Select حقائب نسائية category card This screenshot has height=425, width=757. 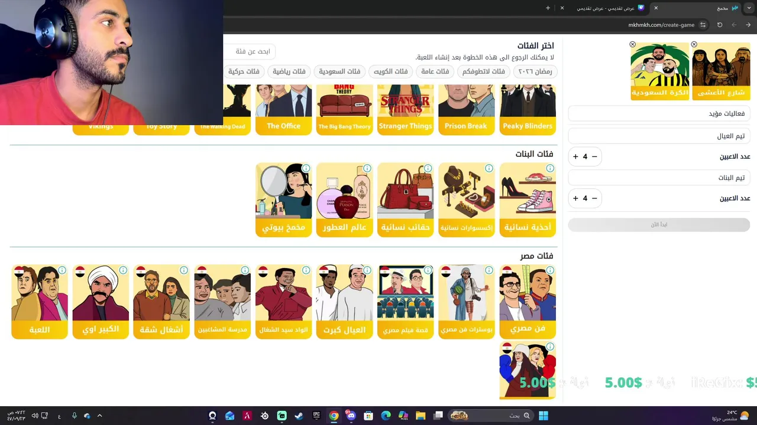tap(405, 200)
